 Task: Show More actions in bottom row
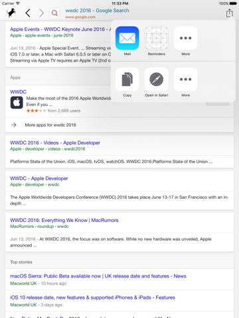[186, 79]
